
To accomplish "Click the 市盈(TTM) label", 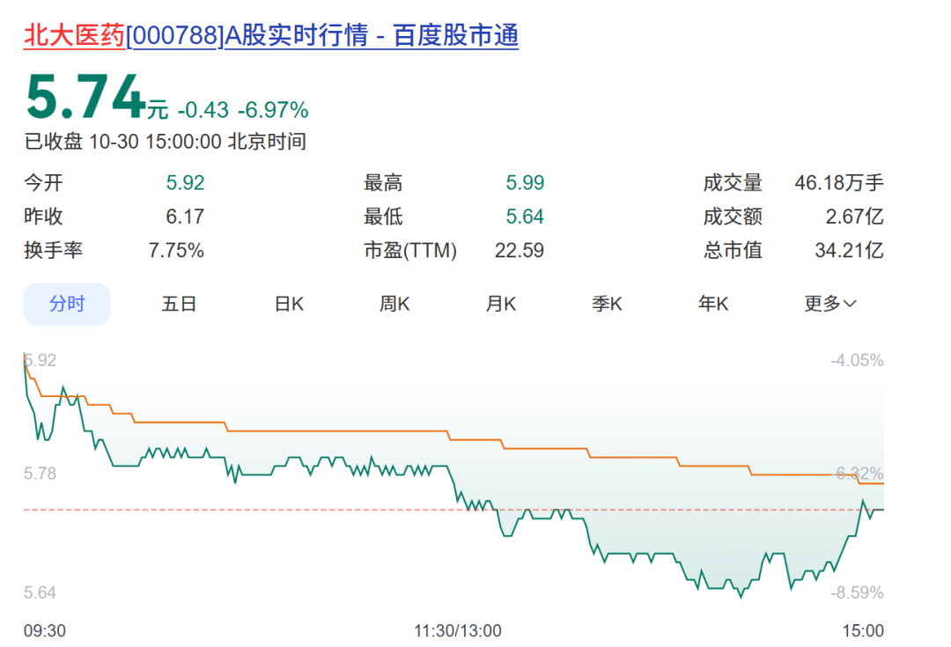I will click(410, 250).
